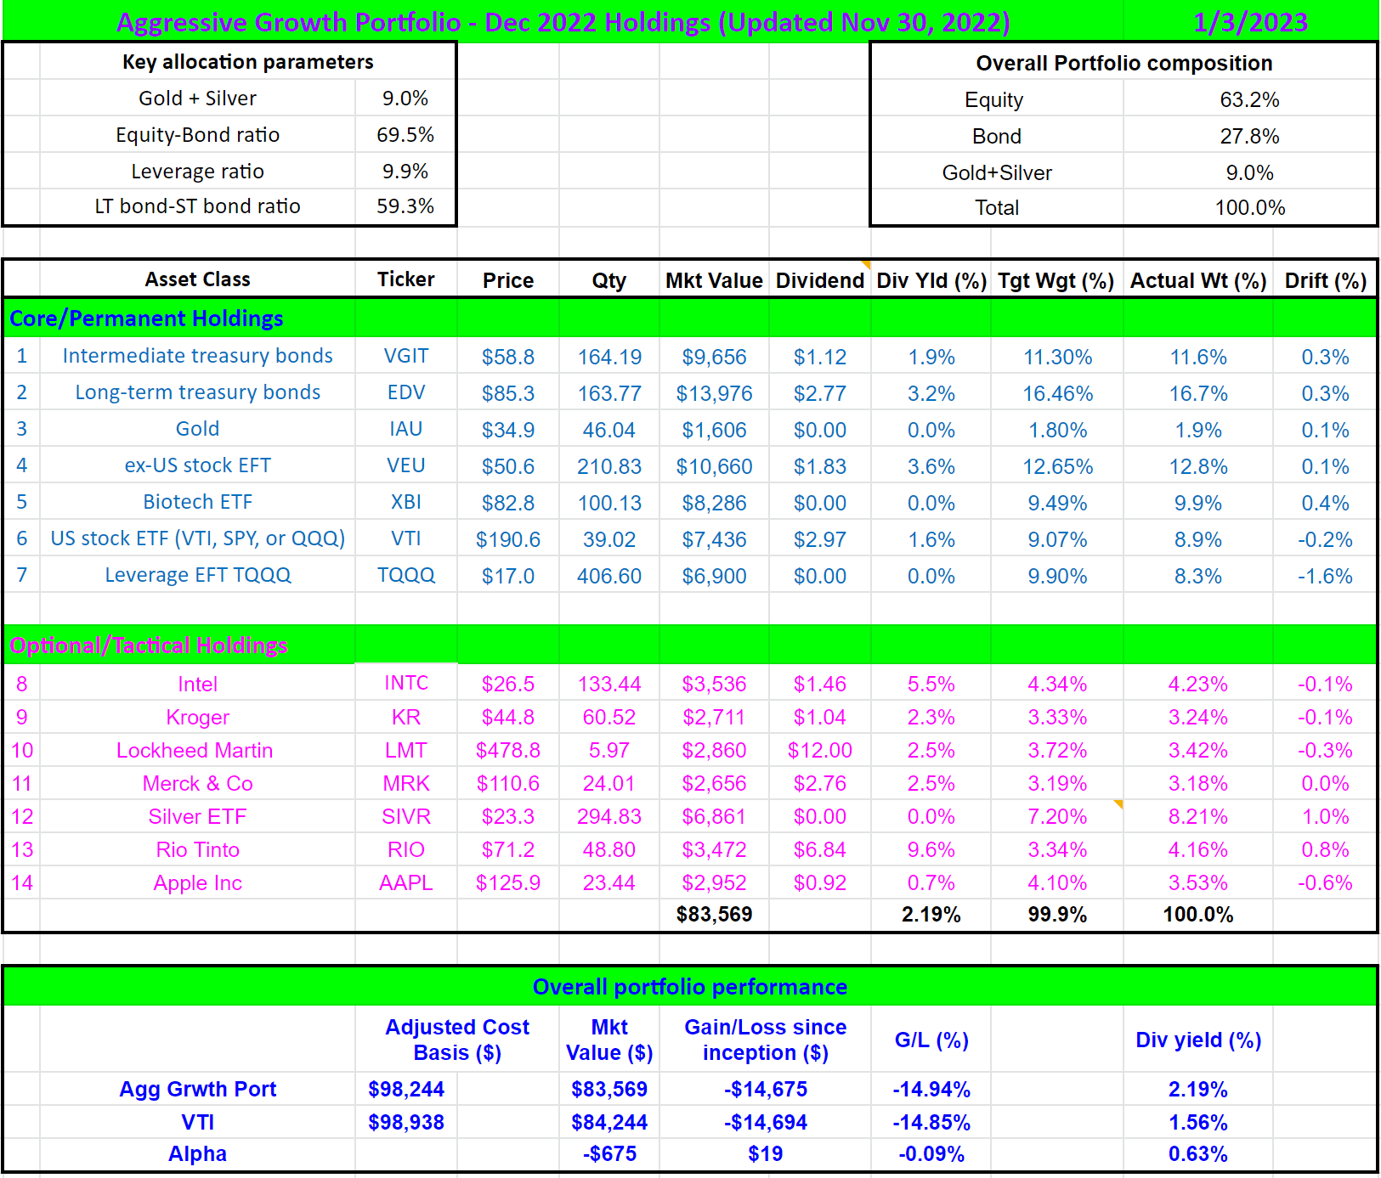Click the $478.8 price for LMT
Screen dimensions: 1381x1178
[508, 751]
